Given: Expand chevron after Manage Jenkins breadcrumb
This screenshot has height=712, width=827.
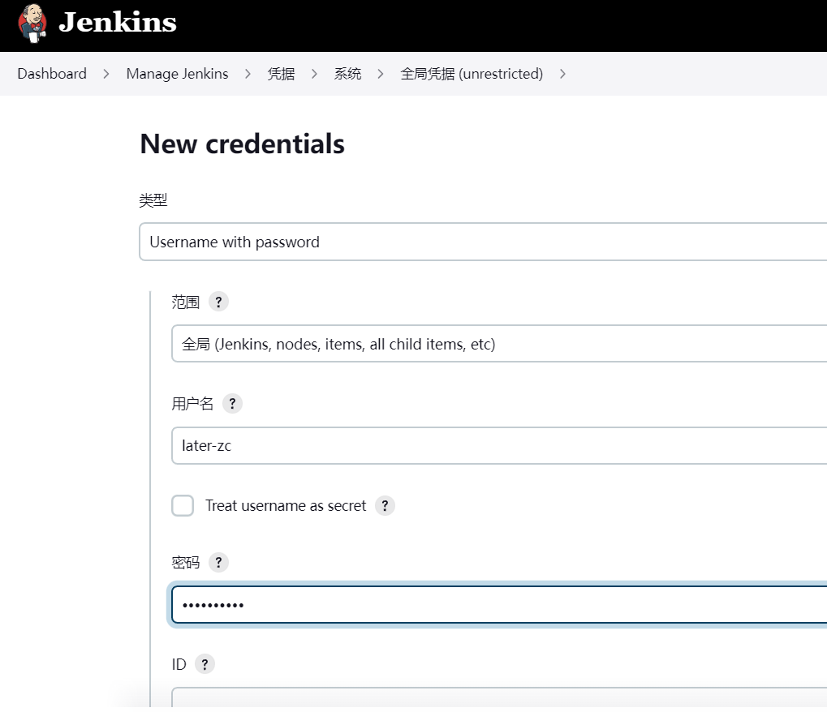Looking at the screenshot, I should coord(248,74).
